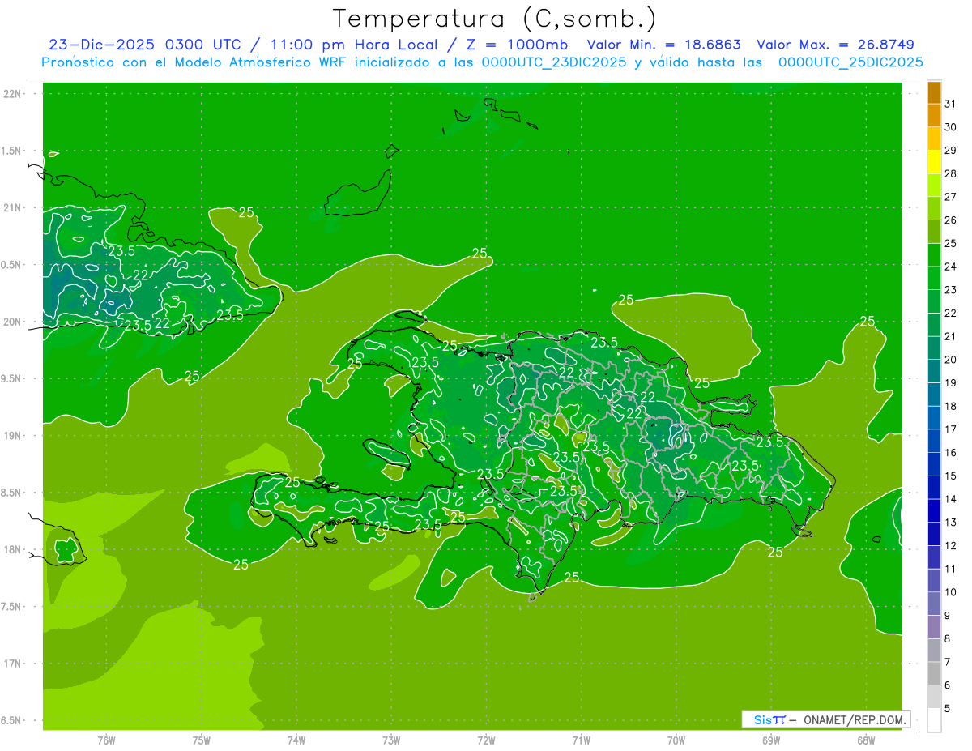Click the "69W" longitude axis label
Screen dimensions: 972x751
pos(771,740)
